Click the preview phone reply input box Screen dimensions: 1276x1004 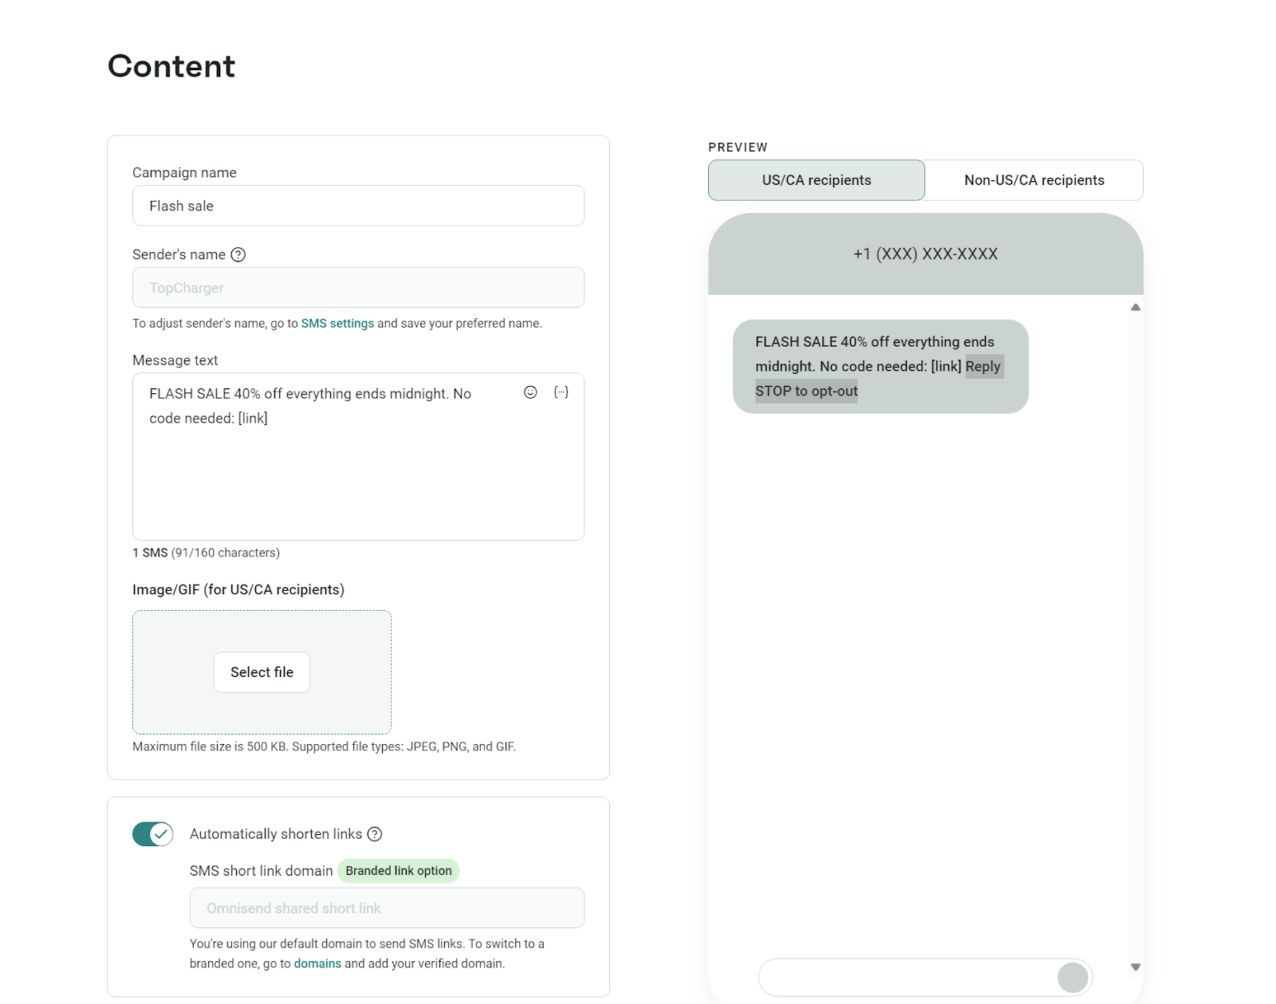click(905, 978)
